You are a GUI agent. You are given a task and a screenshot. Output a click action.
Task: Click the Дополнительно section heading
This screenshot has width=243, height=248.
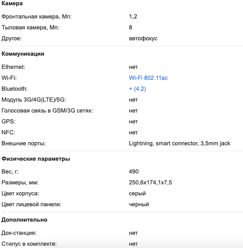click(x=24, y=220)
